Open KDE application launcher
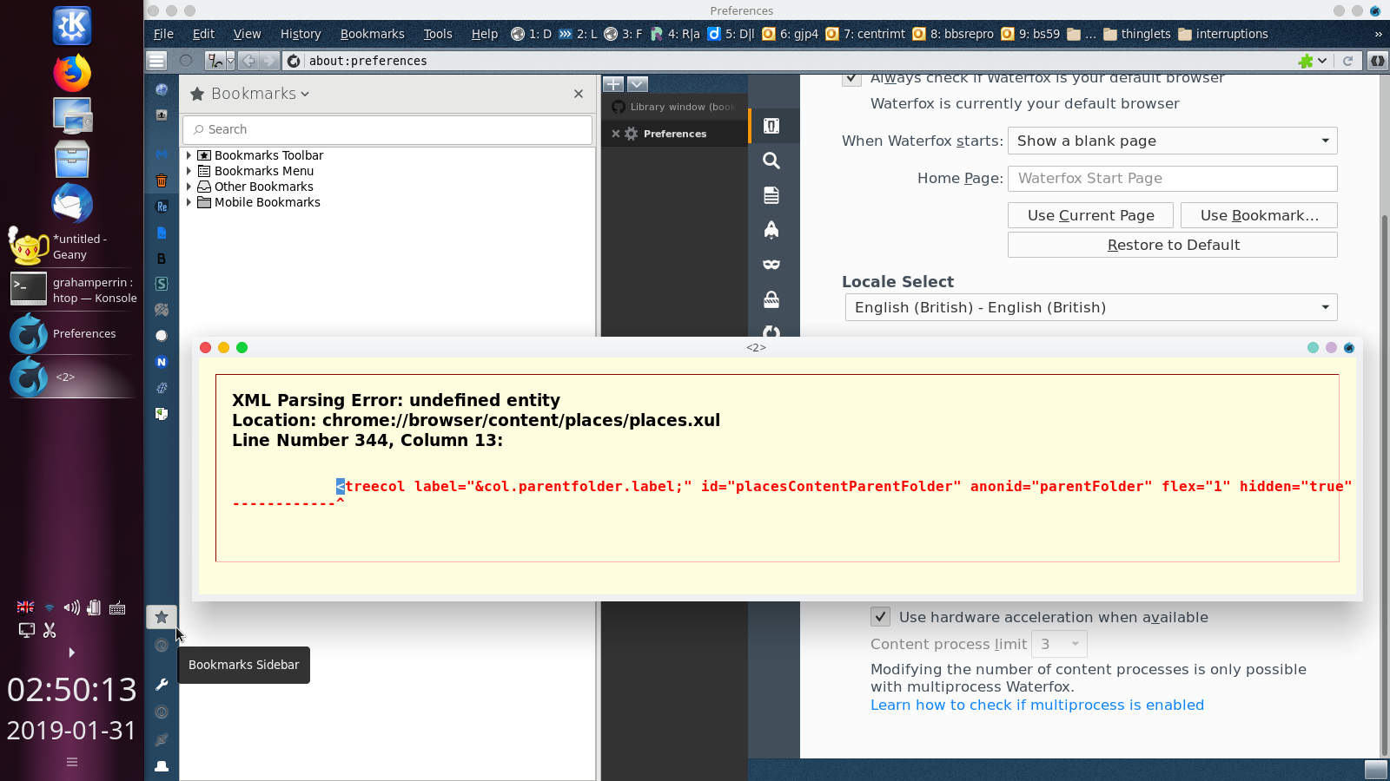This screenshot has width=1390, height=781. tap(72, 26)
